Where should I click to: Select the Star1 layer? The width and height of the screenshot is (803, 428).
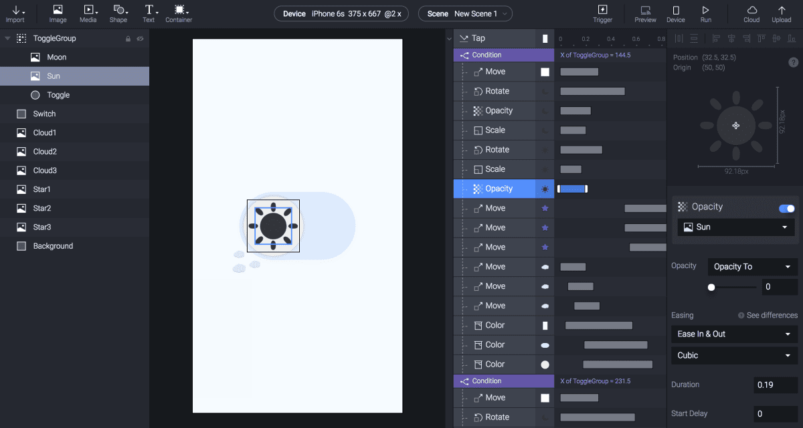tap(74, 189)
